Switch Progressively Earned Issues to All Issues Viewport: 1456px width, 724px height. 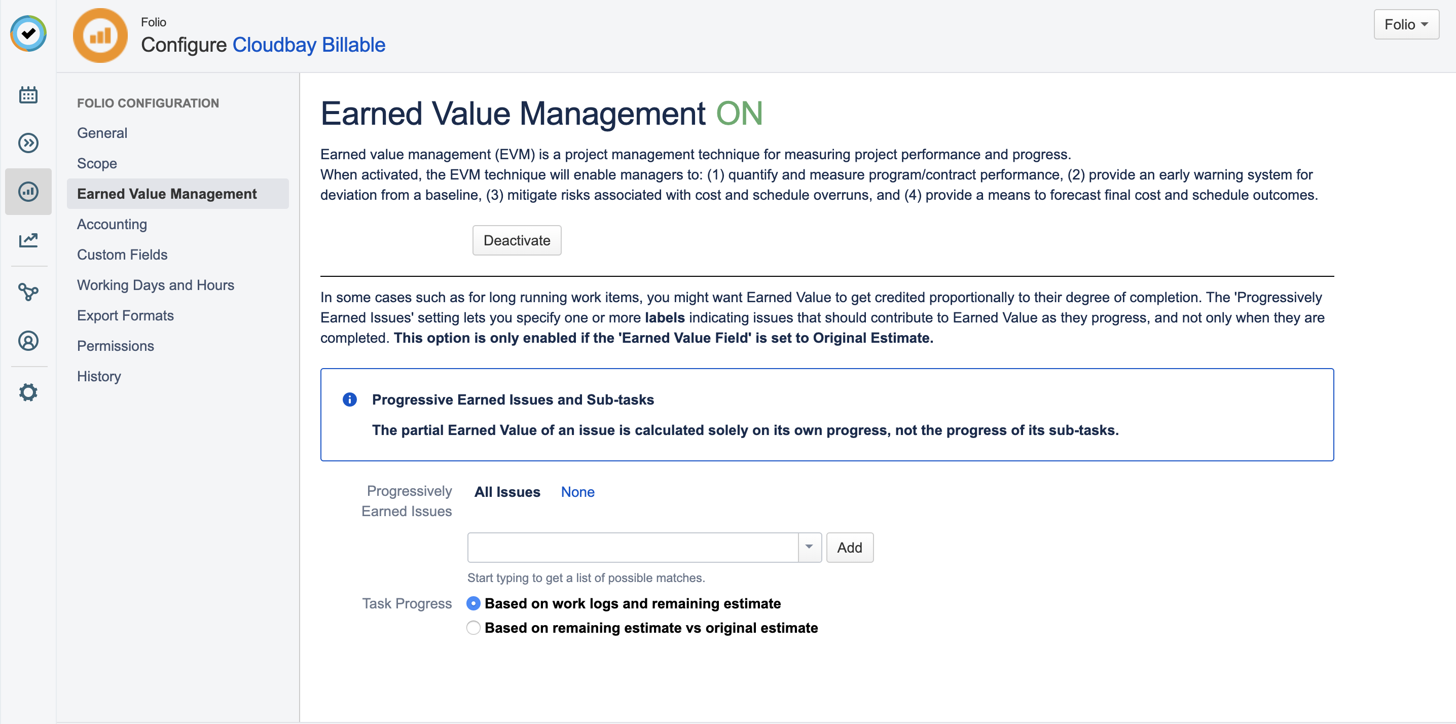507,492
